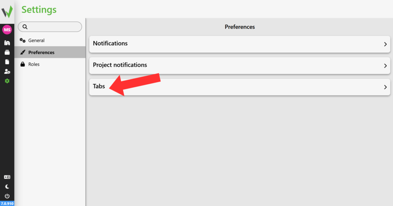Click the settings search field
This screenshot has height=206, width=393.
point(50,27)
